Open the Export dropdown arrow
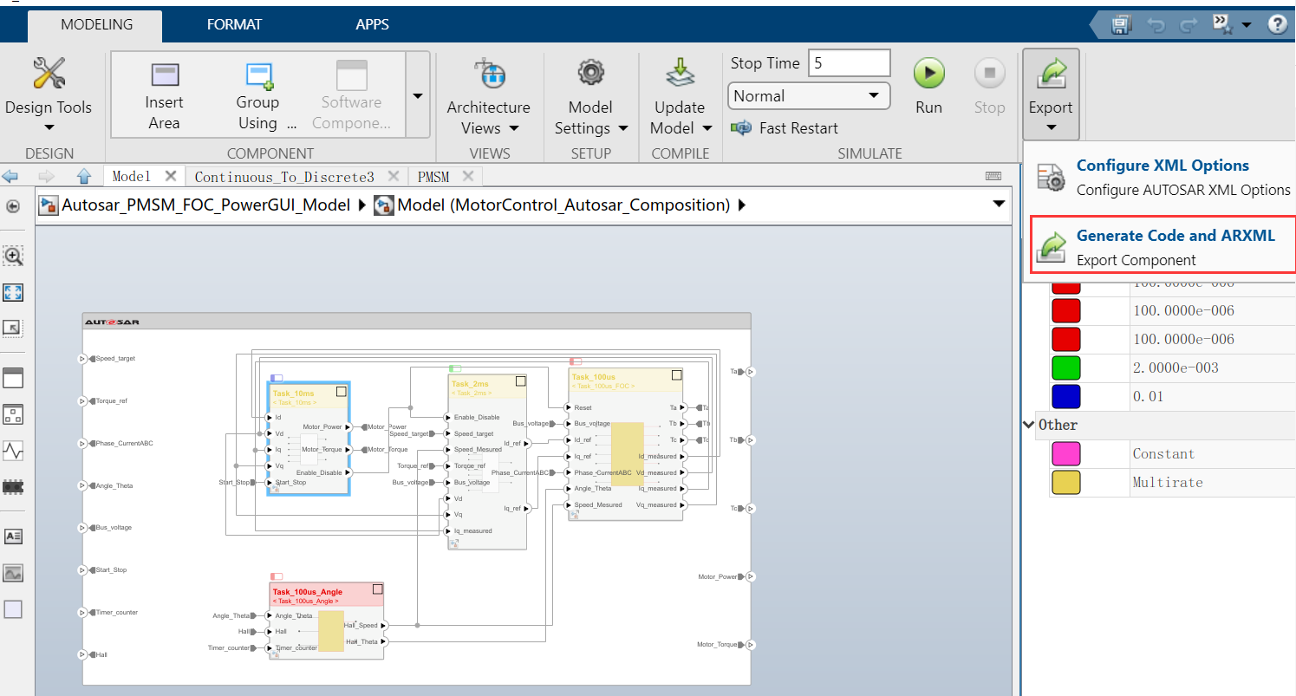Screen dimensions: 1296x696 click(1051, 126)
